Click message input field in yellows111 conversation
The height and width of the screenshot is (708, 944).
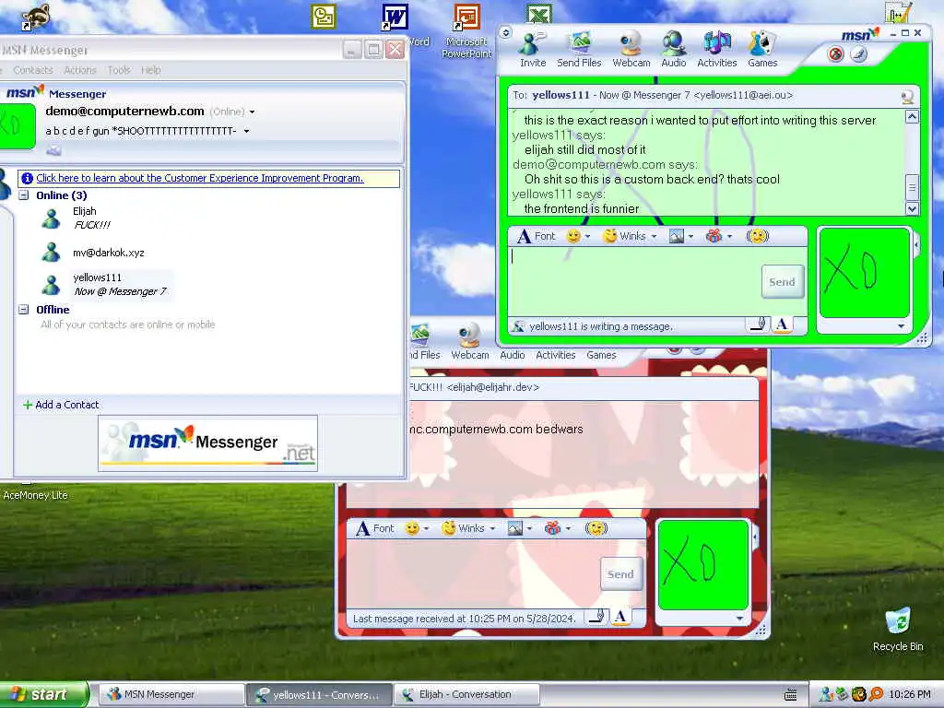[x=634, y=281]
